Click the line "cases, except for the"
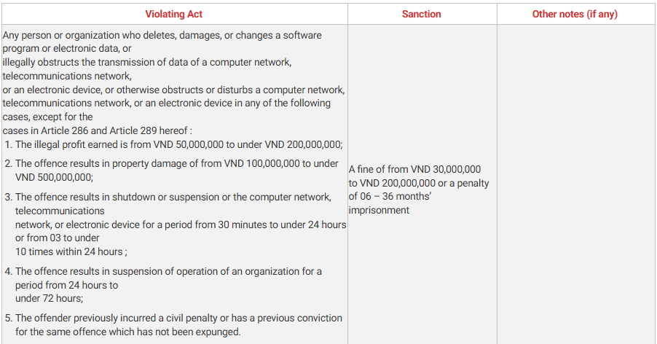 click(x=47, y=117)
